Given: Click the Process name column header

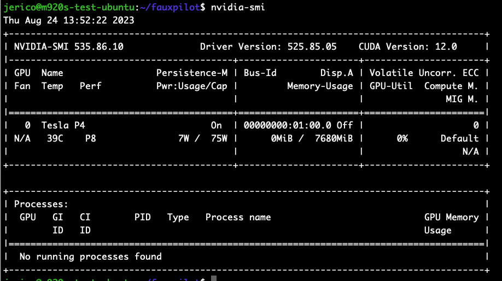Looking at the screenshot, I should (x=238, y=217).
